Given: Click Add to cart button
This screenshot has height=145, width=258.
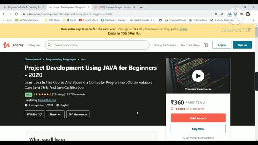Looking at the screenshot, I should [198, 118].
